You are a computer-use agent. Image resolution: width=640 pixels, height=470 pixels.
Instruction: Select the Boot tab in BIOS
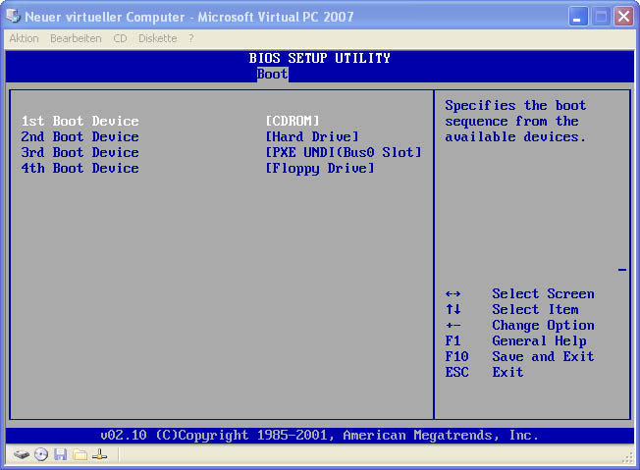272,75
